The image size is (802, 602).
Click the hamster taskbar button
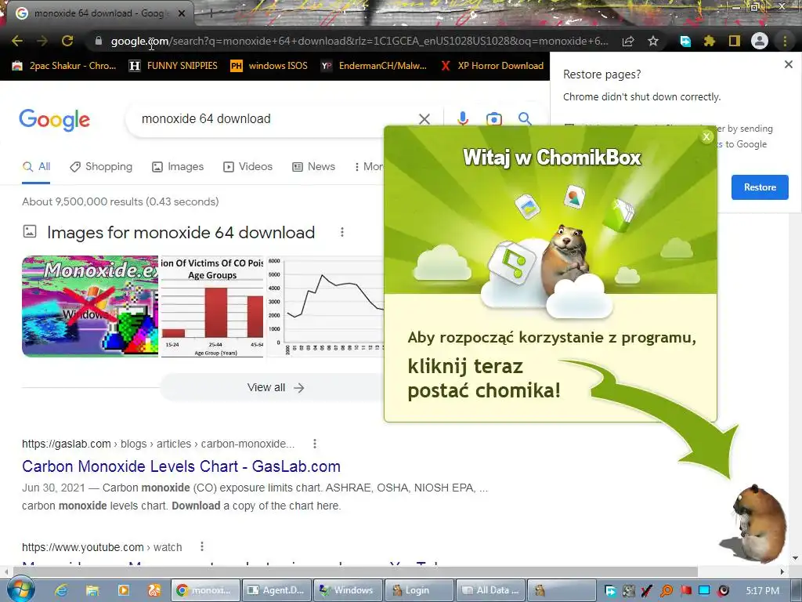pyautogui.click(x=561, y=590)
